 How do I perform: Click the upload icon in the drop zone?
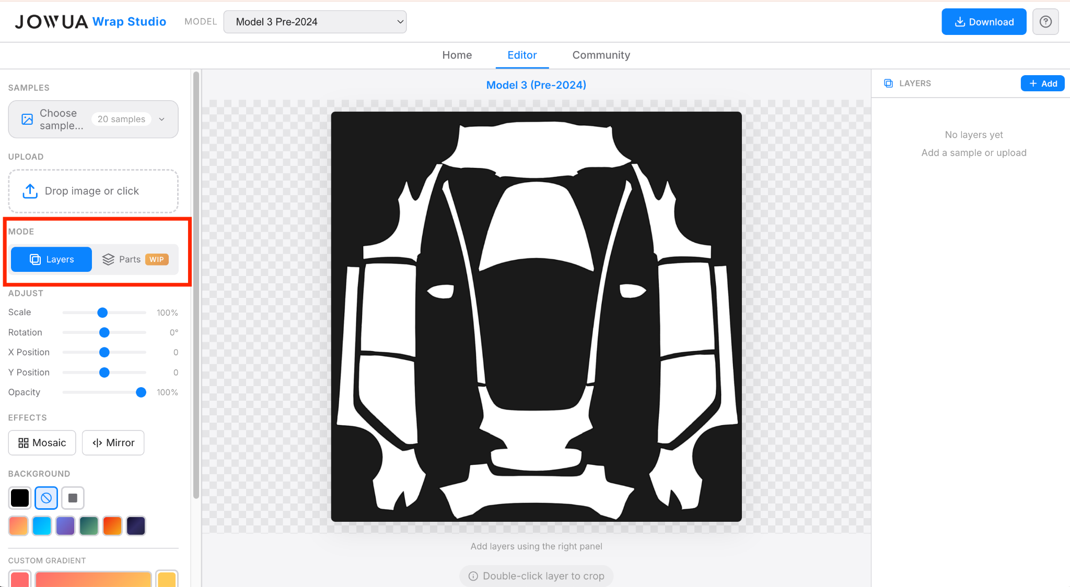[x=30, y=191]
